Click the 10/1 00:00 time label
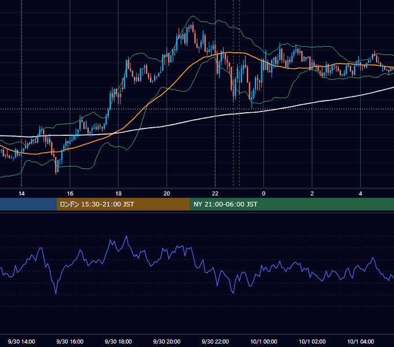Image resolution: width=394 pixels, height=347 pixels. (264, 341)
